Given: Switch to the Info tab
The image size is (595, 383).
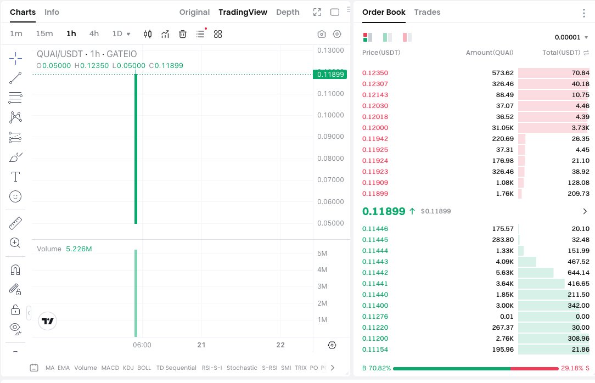Looking at the screenshot, I should pyautogui.click(x=52, y=12).
